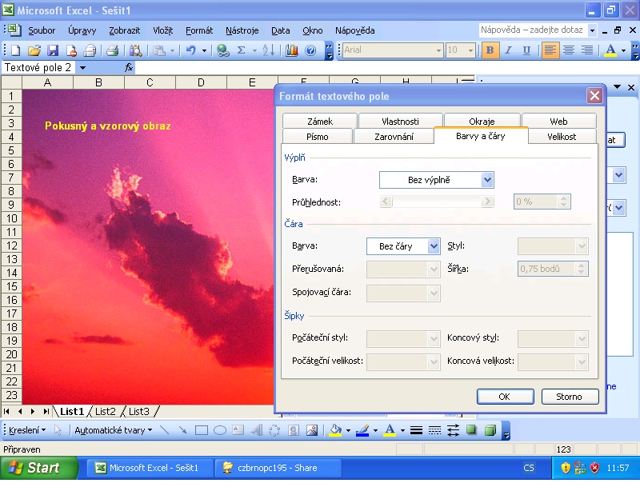Image resolution: width=640 pixels, height=491 pixels.
Task: Apply Fill Color paint bucket
Action: pos(335,430)
